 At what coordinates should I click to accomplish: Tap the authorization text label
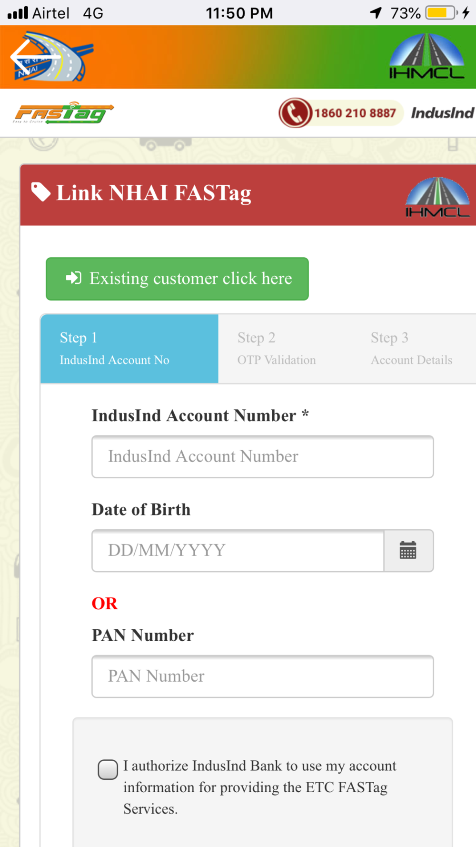point(260,787)
